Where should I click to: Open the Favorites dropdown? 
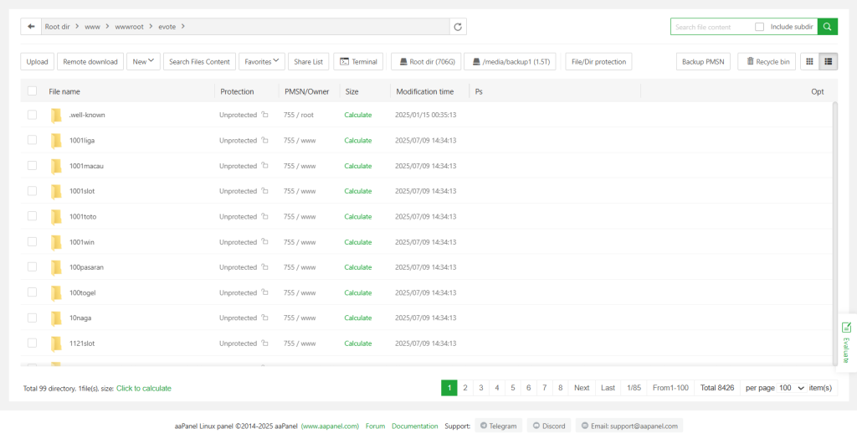point(261,61)
